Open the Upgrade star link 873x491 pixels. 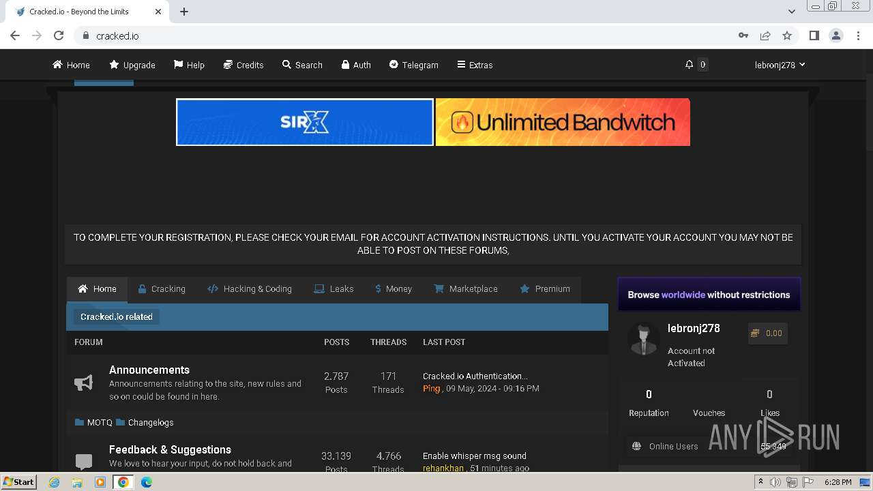tap(132, 65)
